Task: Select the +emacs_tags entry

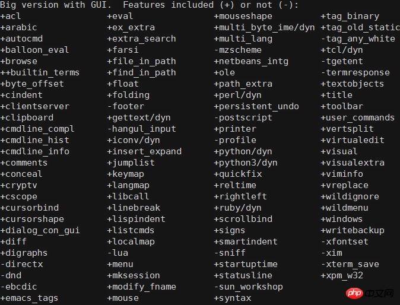Action: [x=29, y=298]
